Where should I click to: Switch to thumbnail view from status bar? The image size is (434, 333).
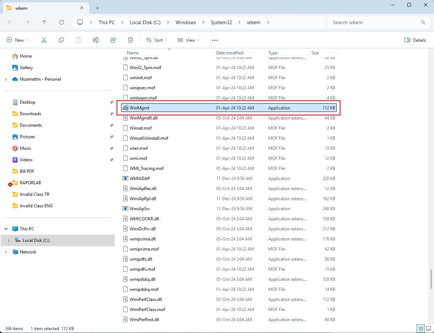point(429,328)
